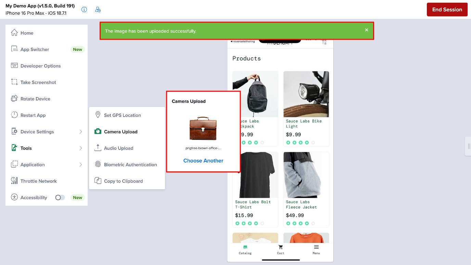Click the Rotate Device icon
Screen dimensions: 471x265
[x=14, y=99]
